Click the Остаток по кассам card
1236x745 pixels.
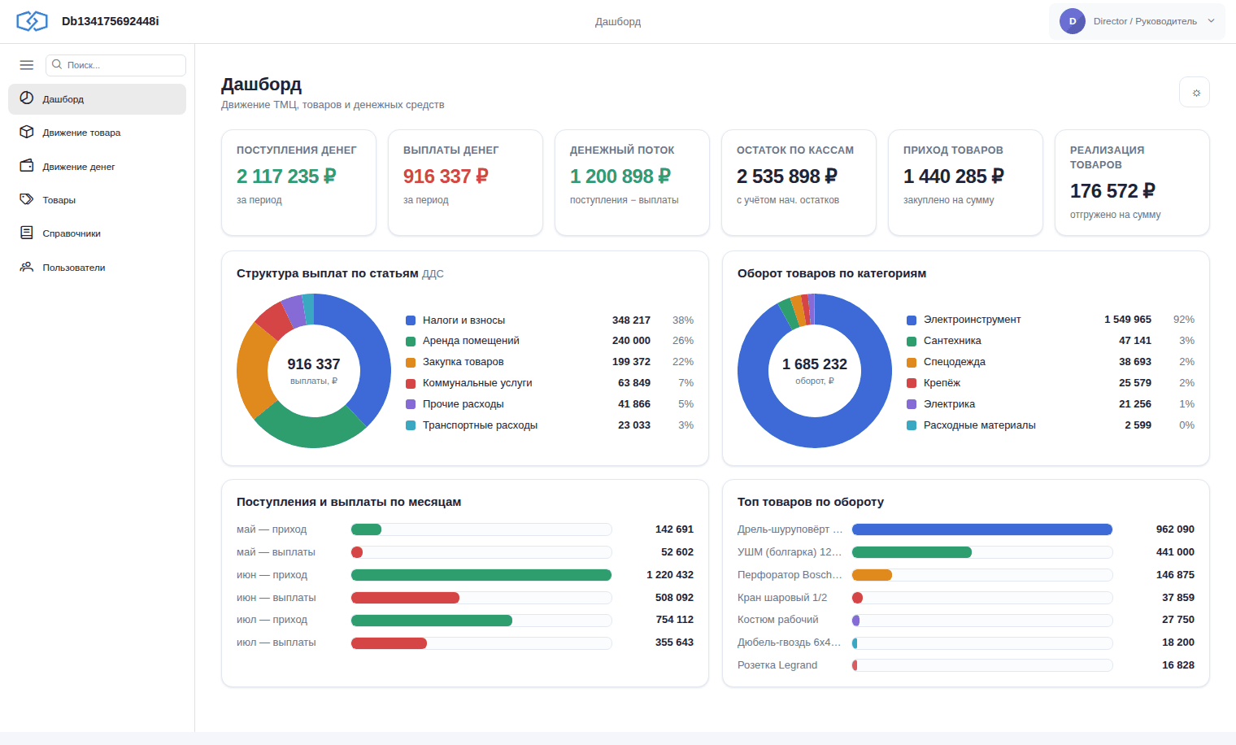(799, 182)
